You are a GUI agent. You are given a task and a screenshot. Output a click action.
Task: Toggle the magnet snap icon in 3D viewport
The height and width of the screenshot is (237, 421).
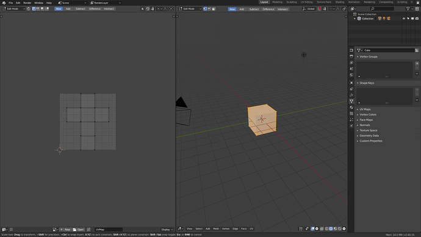pos(320,9)
